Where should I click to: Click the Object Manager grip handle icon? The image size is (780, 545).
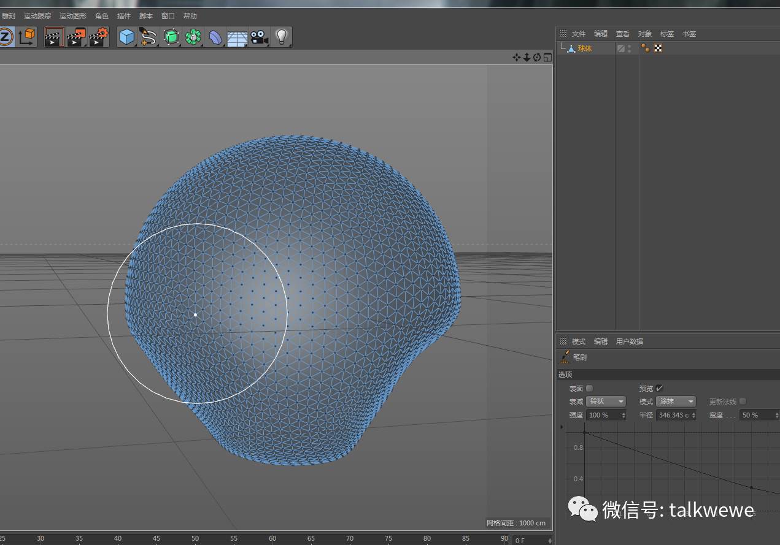(563, 34)
